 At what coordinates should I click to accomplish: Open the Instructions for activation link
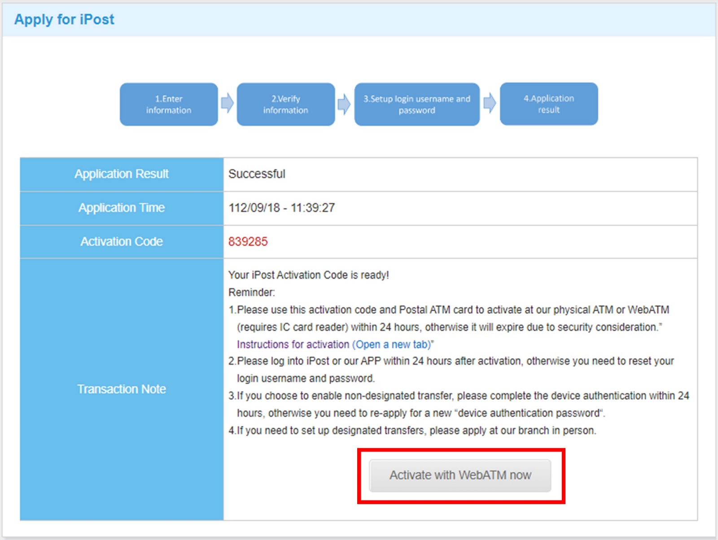[334, 344]
